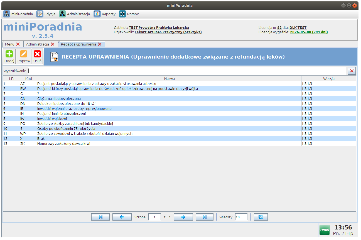
Task: Click the license expiry date link
Action: (309, 32)
